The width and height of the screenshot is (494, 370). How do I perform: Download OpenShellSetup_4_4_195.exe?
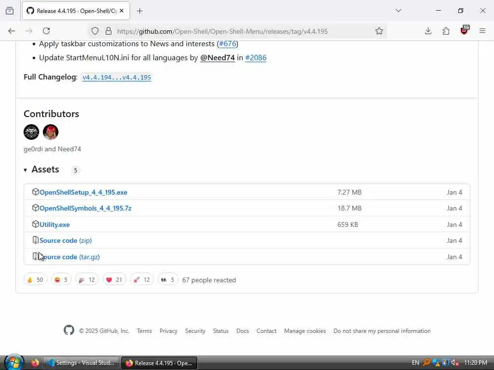(83, 192)
